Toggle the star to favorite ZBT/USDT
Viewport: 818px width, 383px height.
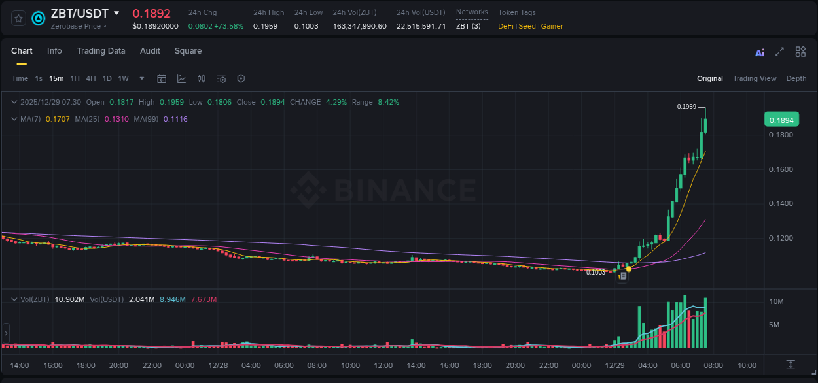pos(18,18)
